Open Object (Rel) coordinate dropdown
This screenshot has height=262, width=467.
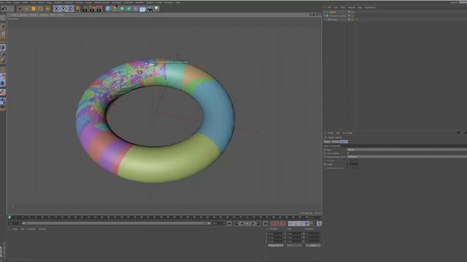click(x=276, y=245)
